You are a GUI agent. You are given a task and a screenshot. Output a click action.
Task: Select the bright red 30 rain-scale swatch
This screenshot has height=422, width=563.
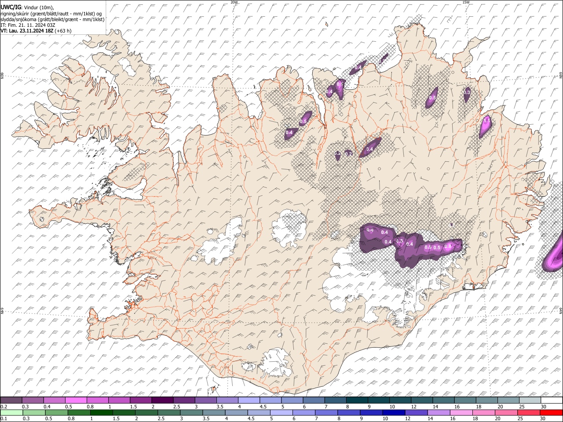point(551,412)
